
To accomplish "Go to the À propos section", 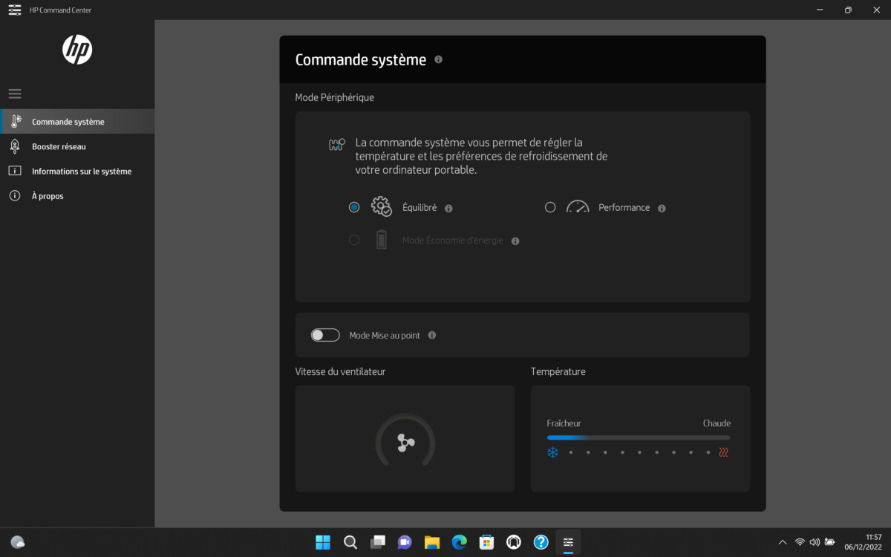I will coord(48,196).
